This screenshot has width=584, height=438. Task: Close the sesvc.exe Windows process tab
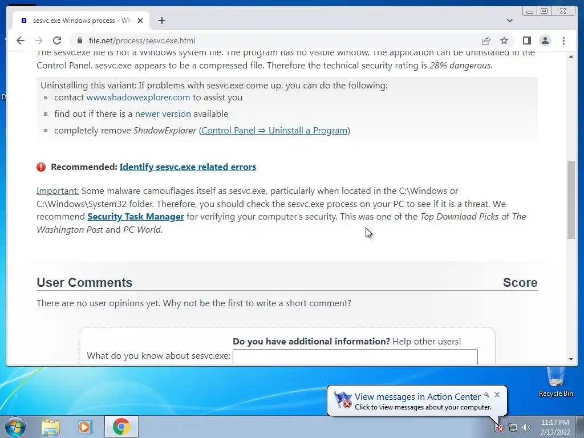pyautogui.click(x=140, y=21)
